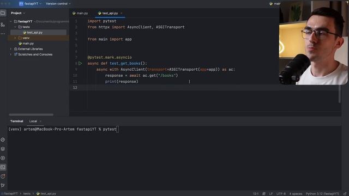Click the @pytest.mark.asyncio decorator
Image resolution: width=349 pixels, height=196 pixels.
click(x=110, y=58)
